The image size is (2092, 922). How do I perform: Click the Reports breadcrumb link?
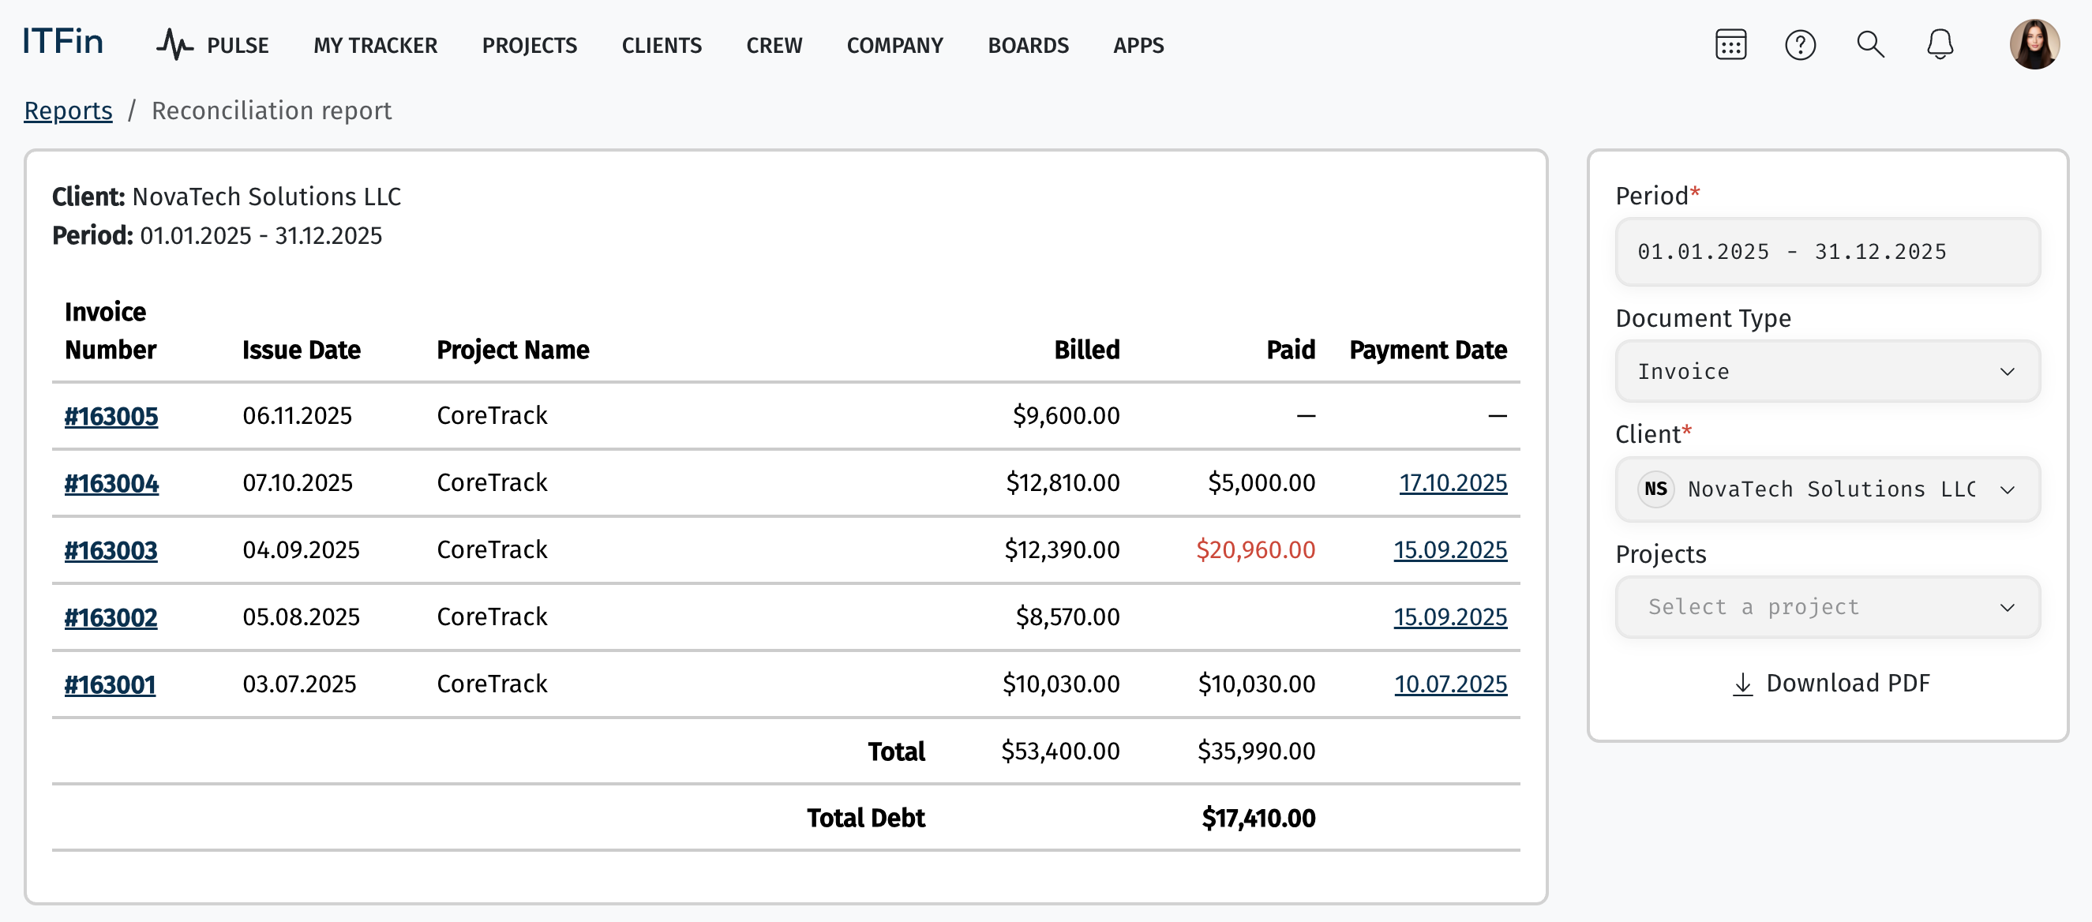(x=68, y=111)
